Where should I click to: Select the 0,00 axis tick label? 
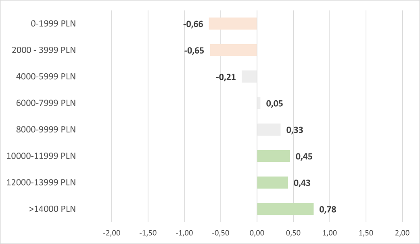coord(257,233)
